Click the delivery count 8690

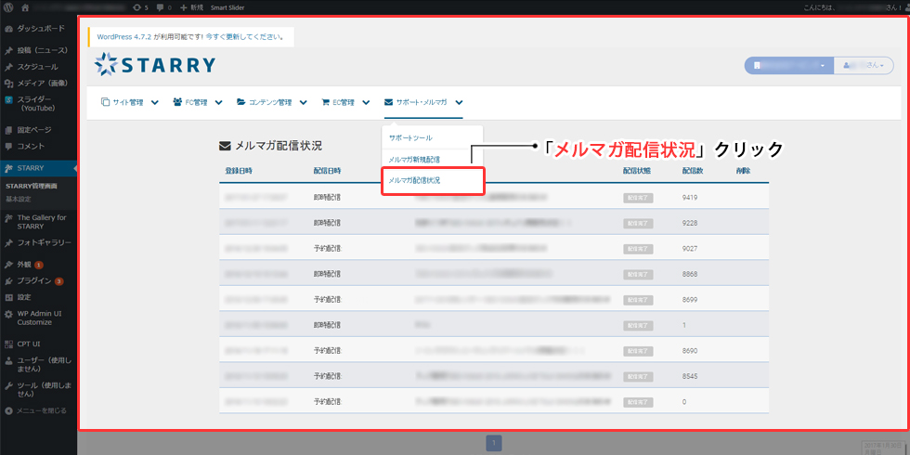(x=690, y=351)
